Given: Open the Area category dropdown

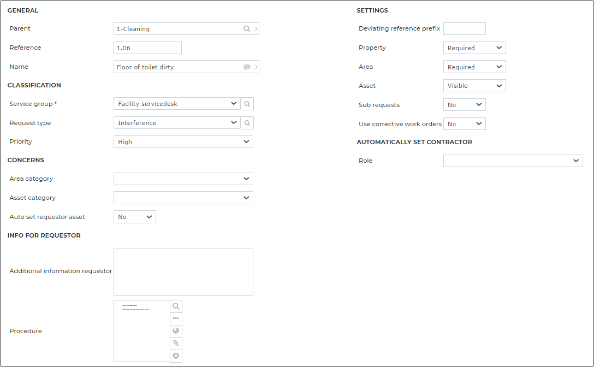Looking at the screenshot, I should (x=183, y=179).
